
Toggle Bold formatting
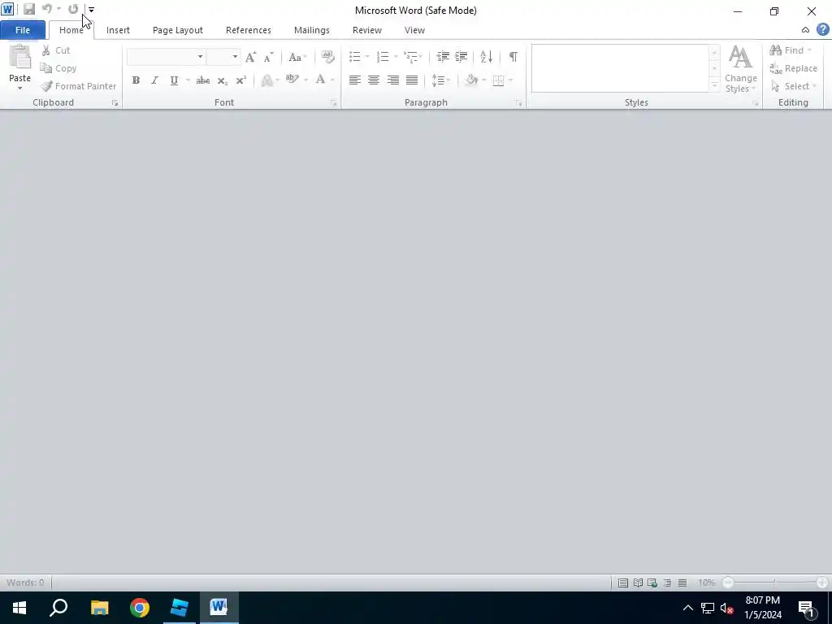pyautogui.click(x=136, y=80)
